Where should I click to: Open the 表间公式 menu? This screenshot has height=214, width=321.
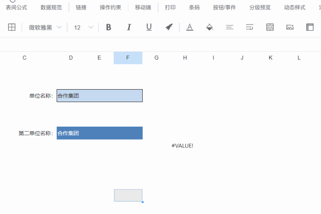coord(16,8)
